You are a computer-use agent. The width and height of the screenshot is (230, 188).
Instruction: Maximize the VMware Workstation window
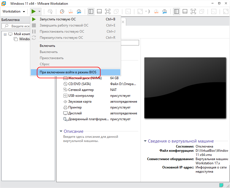coord(219,3)
